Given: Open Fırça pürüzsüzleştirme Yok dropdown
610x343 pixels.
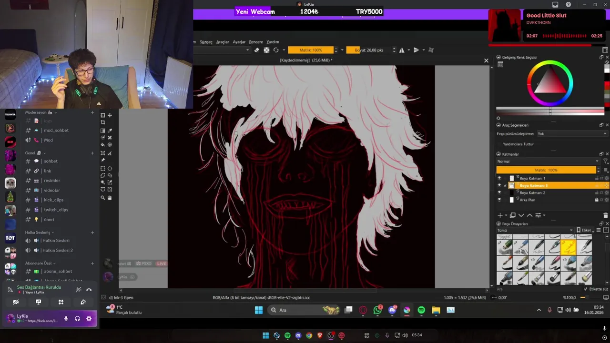Looking at the screenshot, I should pos(572,134).
